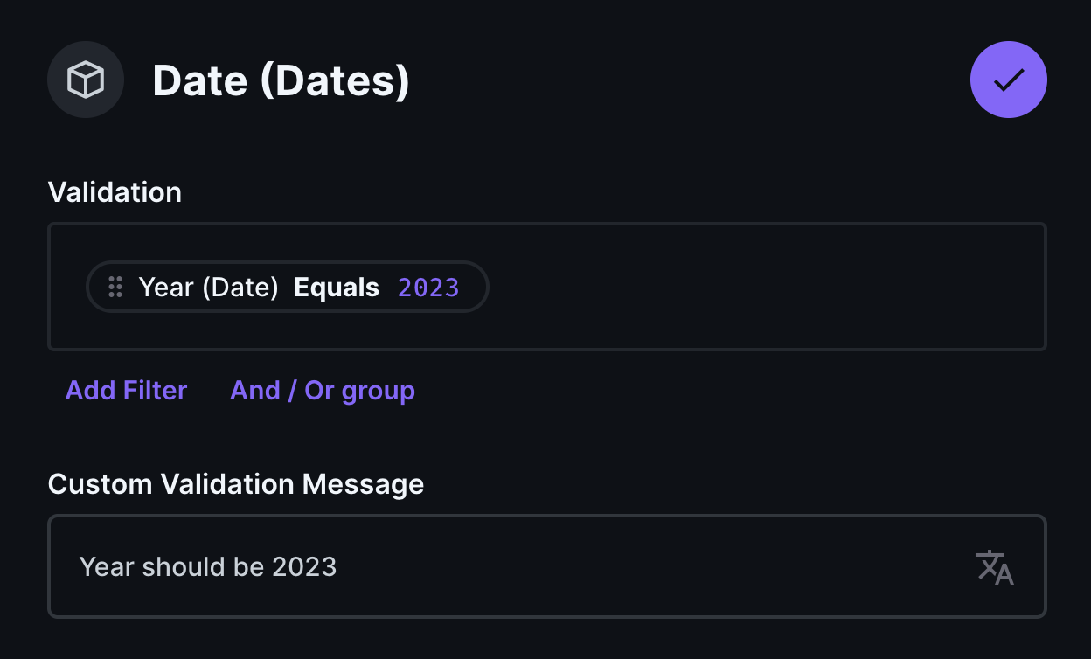
Task: Open the Equals operator dropdown
Action: [x=337, y=287]
